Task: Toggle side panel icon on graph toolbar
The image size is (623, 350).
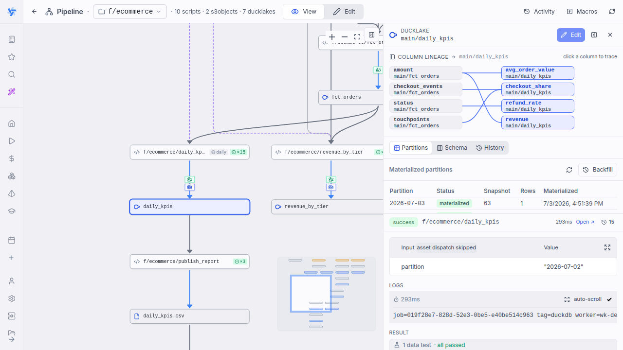Action: [x=371, y=35]
